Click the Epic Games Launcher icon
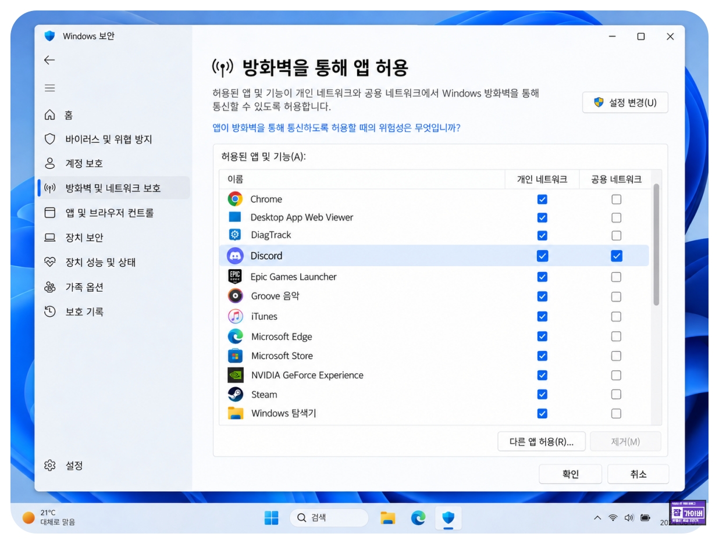This screenshot has width=719, height=544. coord(235,277)
